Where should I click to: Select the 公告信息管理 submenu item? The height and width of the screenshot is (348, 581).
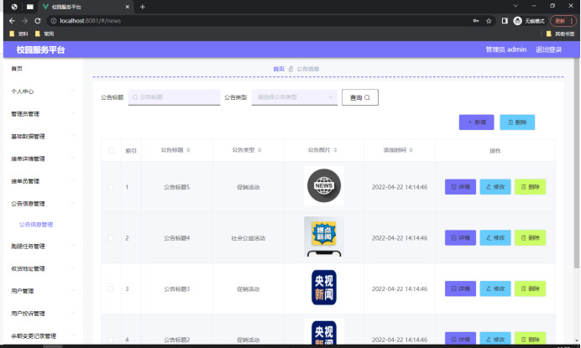36,225
